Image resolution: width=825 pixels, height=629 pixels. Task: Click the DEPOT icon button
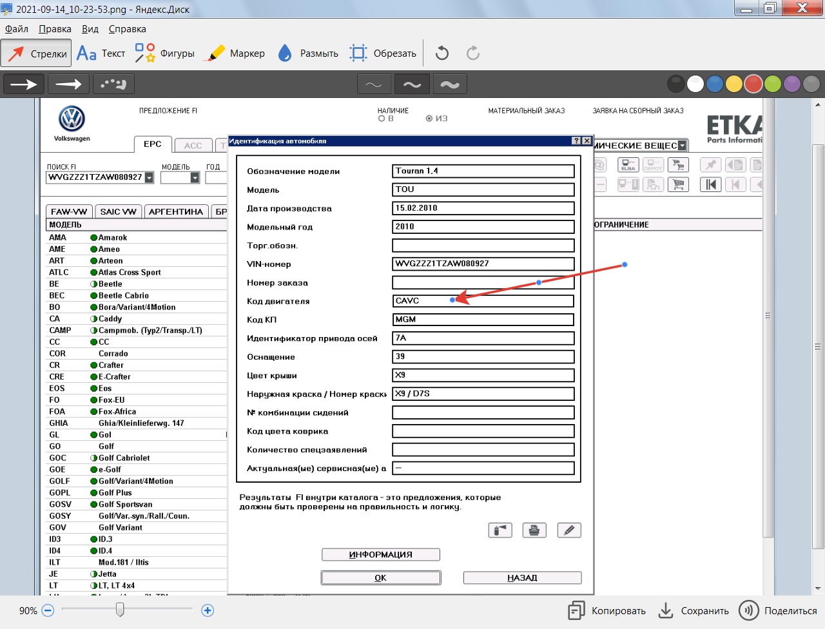(x=653, y=165)
